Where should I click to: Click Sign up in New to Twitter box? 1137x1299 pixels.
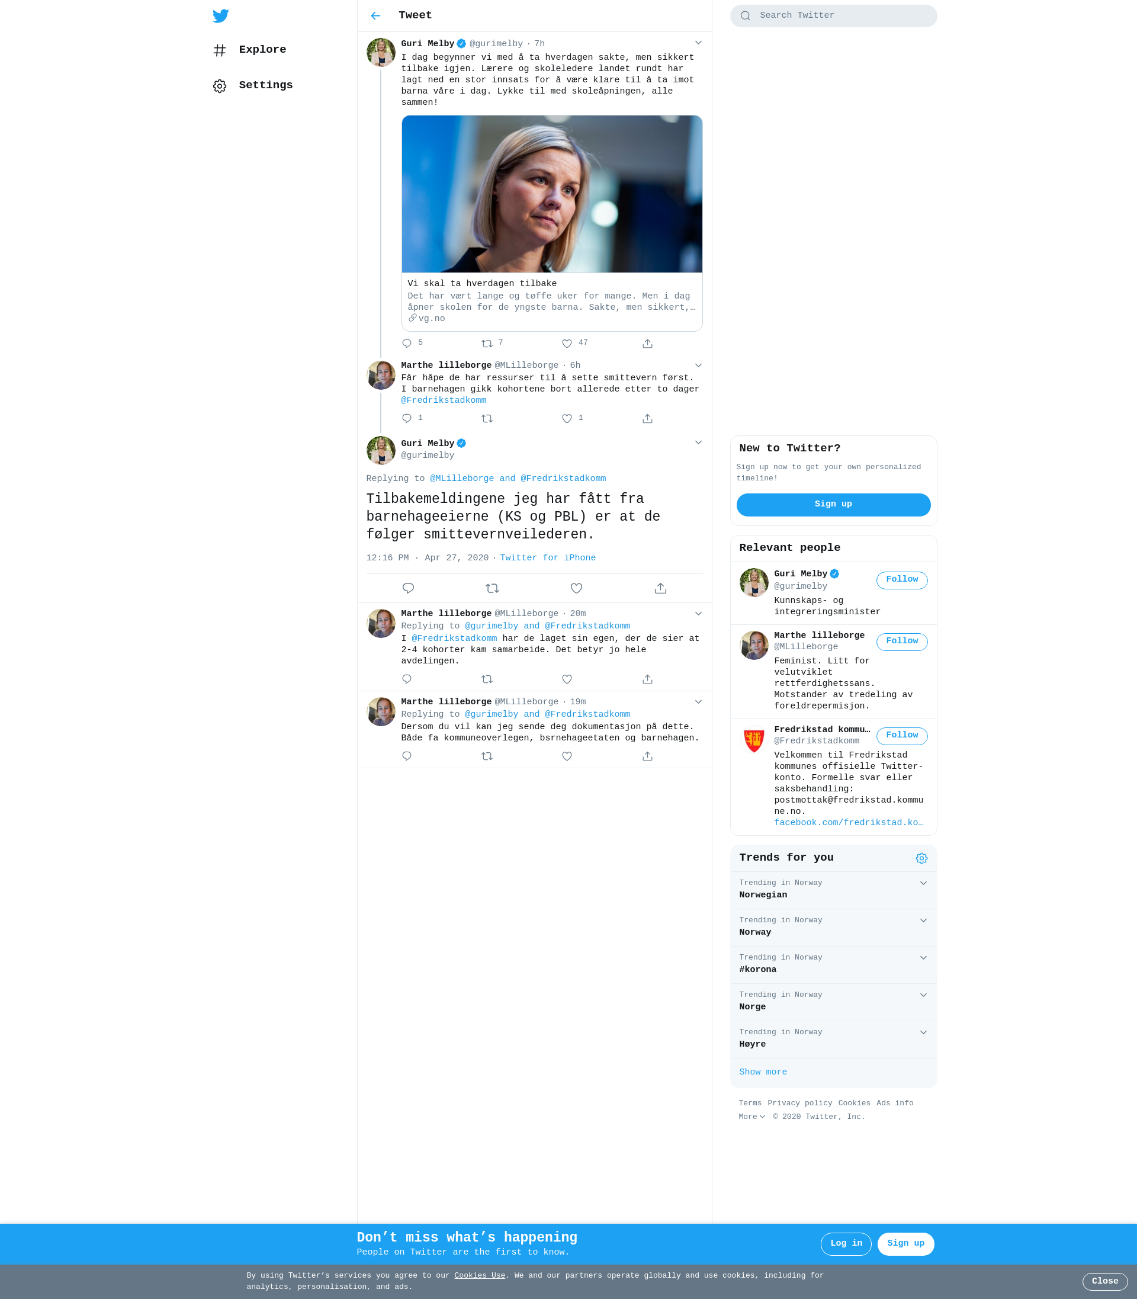(x=833, y=505)
